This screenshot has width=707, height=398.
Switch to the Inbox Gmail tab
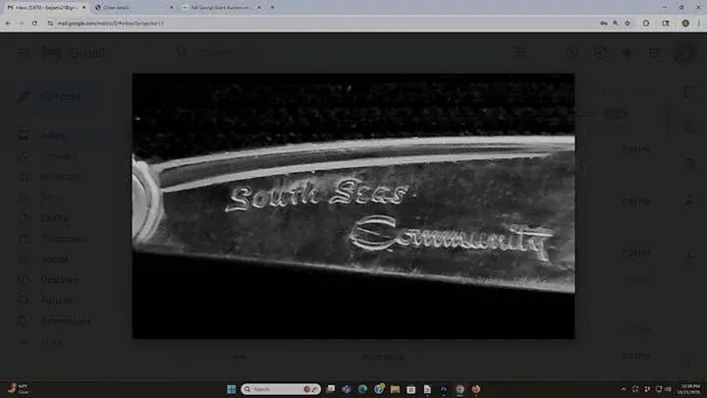coord(45,7)
